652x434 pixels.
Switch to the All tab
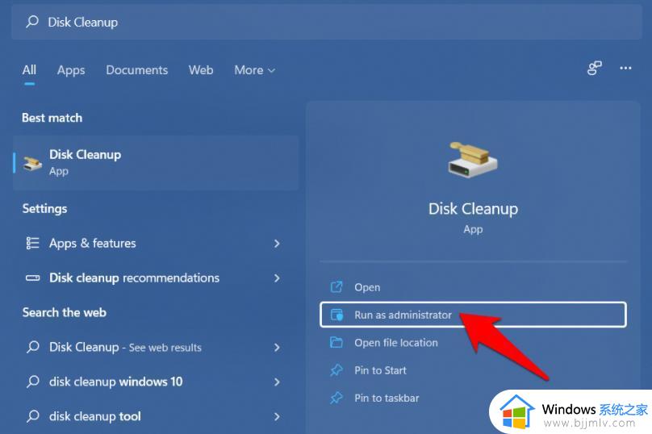[29, 70]
